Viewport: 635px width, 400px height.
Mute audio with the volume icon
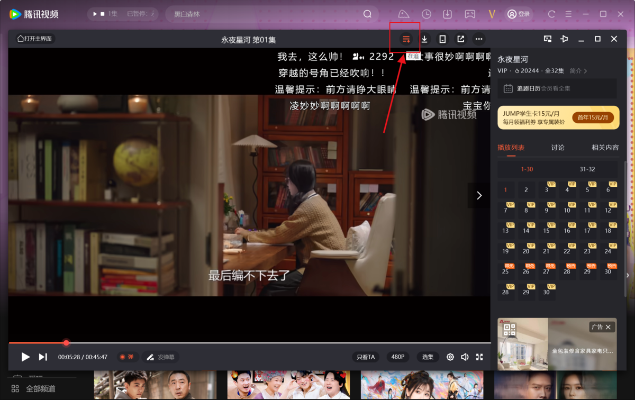click(465, 357)
